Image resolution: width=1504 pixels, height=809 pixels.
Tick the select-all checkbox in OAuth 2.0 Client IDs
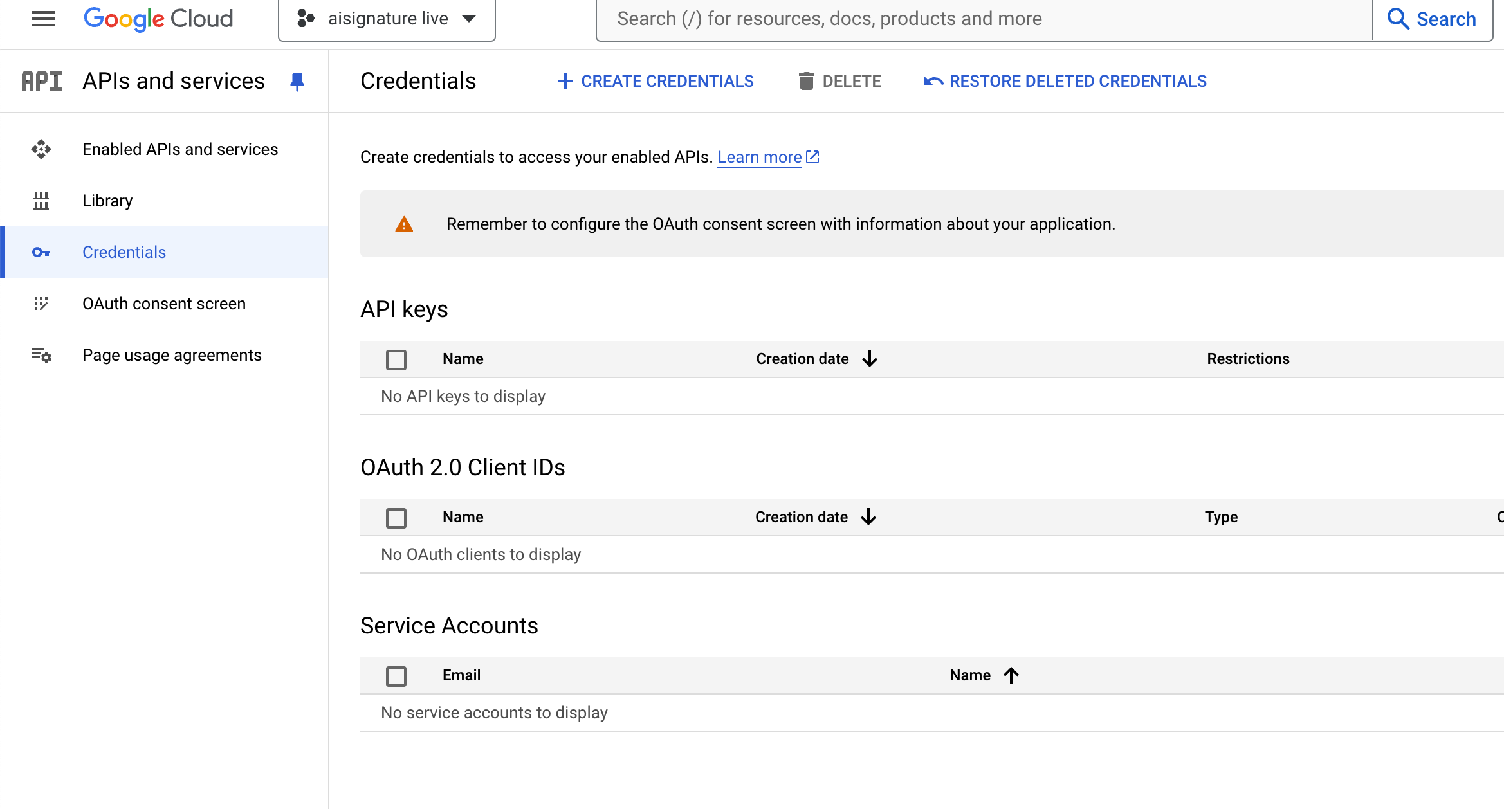(396, 518)
